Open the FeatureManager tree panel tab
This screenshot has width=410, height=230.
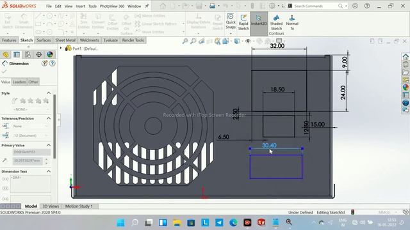point(6,54)
